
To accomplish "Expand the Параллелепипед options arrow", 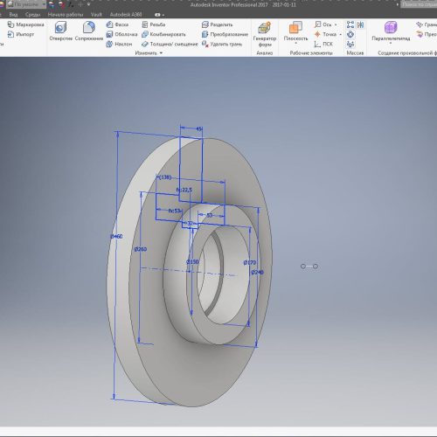I will pyautogui.click(x=391, y=43).
